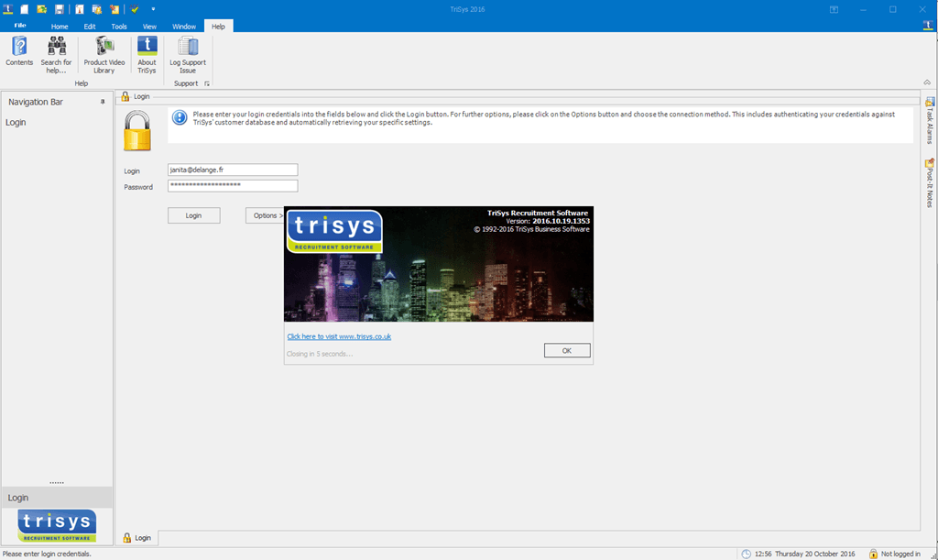Click the red-T document icon in quick access
Screen dimensions: 938x560
80,9
